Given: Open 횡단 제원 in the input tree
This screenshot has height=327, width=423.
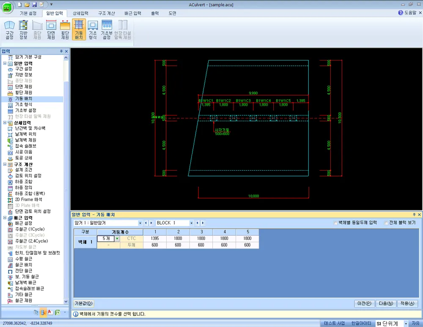Looking at the screenshot, I should click(23, 93).
